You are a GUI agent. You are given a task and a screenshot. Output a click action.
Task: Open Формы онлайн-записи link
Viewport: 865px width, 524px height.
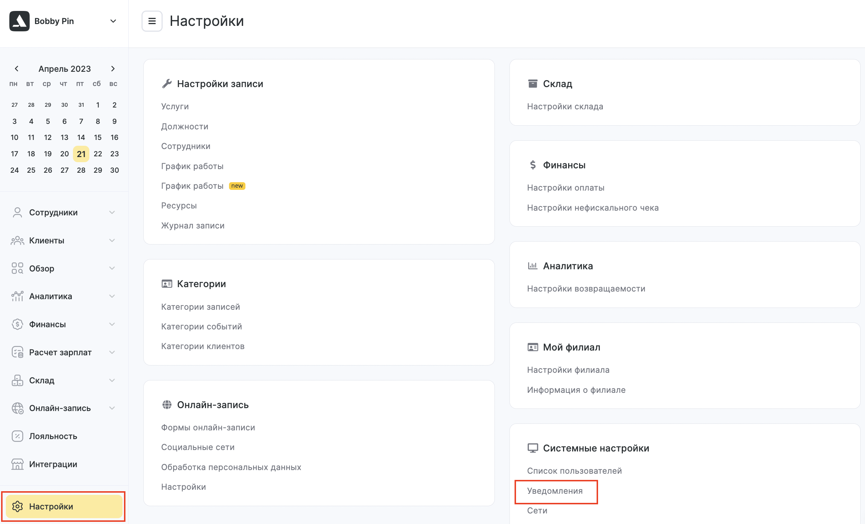pos(208,427)
